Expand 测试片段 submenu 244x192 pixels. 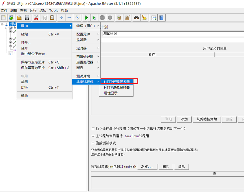(86, 76)
